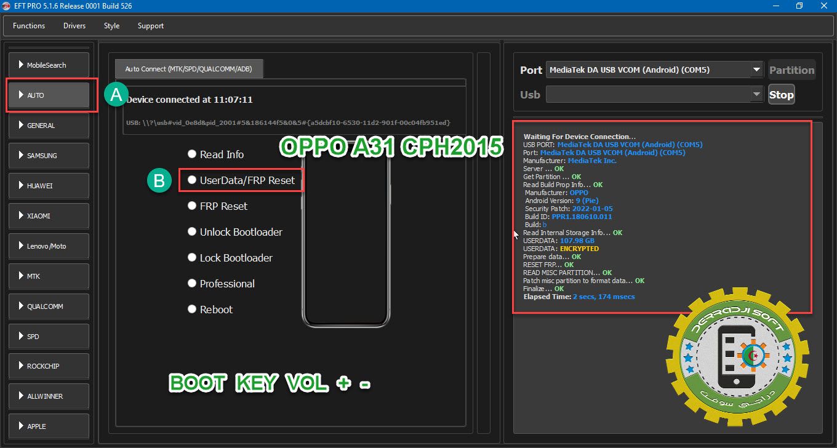Image resolution: width=837 pixels, height=448 pixels.
Task: Open the GENERAL sidebar section
Action: 49,125
